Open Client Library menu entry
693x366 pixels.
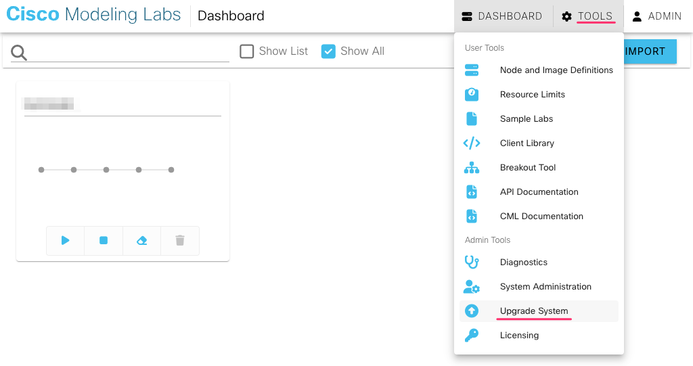539,143
